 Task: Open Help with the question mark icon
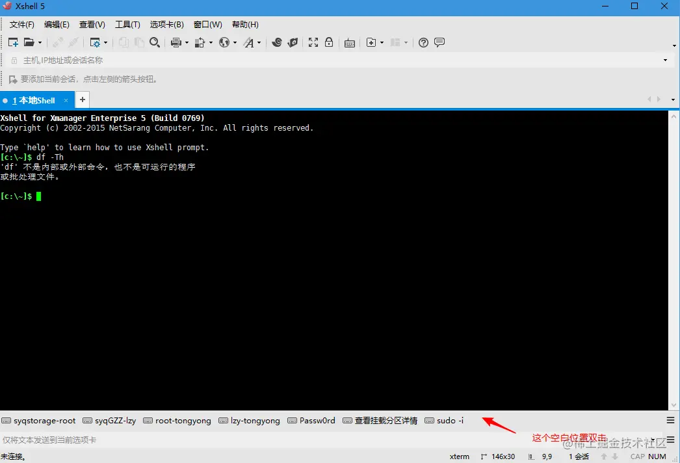point(424,42)
